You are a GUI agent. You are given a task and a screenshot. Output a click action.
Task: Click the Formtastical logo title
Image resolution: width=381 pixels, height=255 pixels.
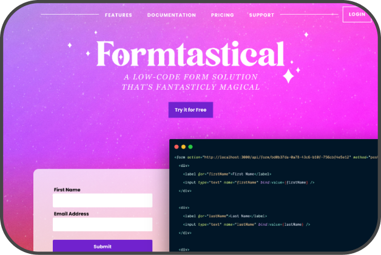pyautogui.click(x=190, y=55)
